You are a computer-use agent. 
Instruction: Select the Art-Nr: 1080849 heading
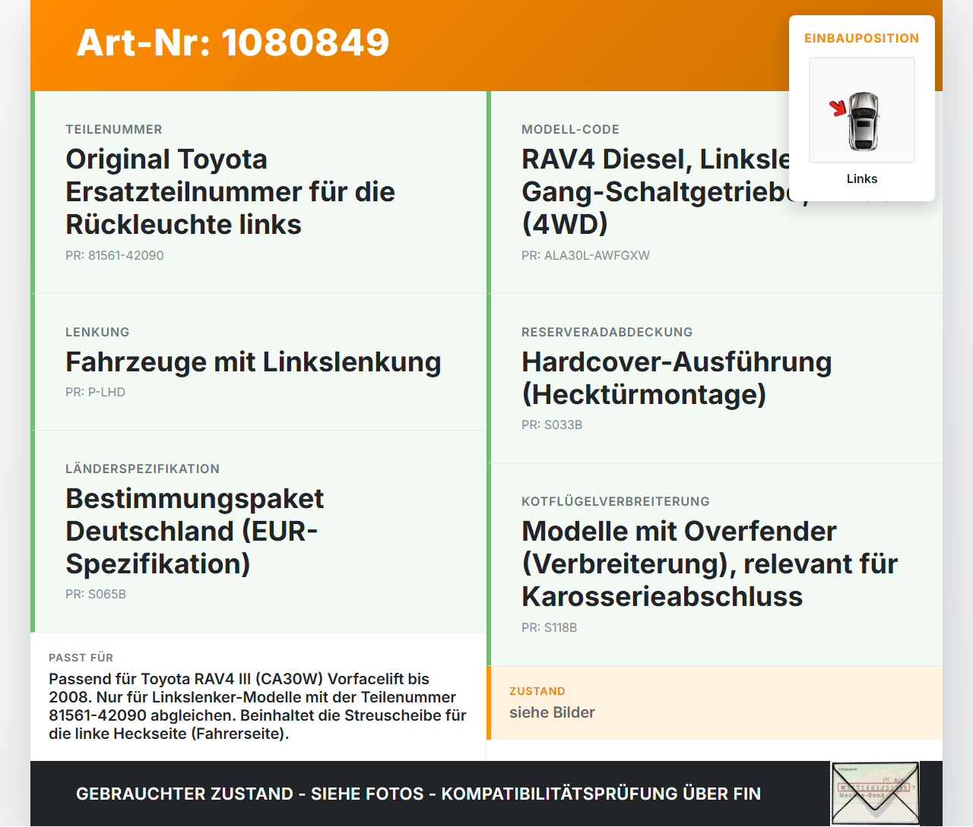pos(233,43)
